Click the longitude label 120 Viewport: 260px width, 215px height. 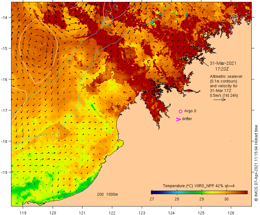coord(53,213)
